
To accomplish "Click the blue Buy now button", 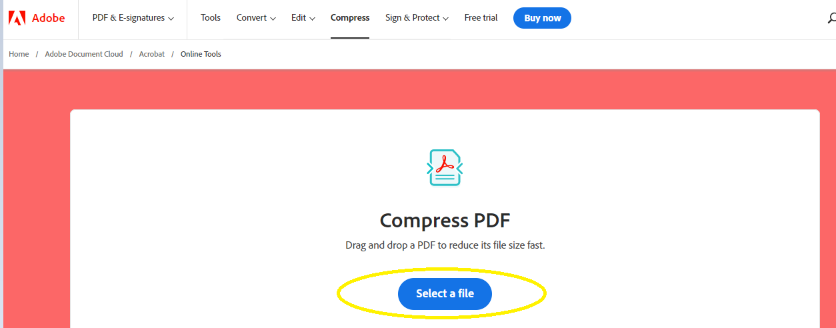I will (542, 18).
